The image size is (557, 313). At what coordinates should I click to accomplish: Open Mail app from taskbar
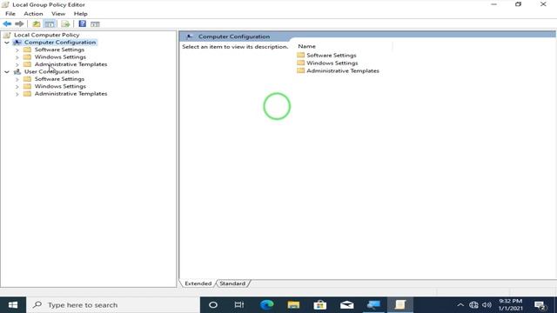[x=346, y=305]
